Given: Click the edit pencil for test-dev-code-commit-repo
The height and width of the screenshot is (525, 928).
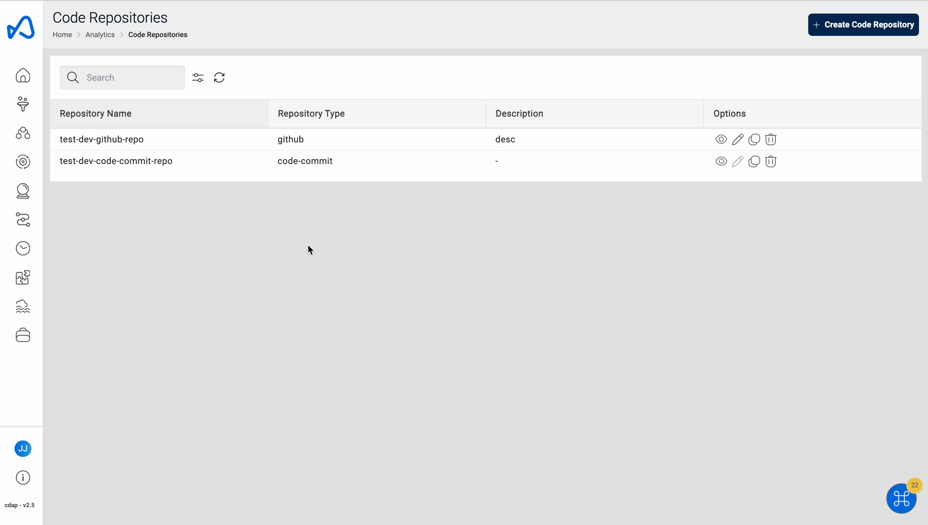Looking at the screenshot, I should (737, 160).
